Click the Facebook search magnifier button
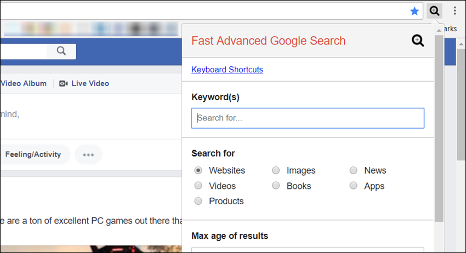 [61, 51]
